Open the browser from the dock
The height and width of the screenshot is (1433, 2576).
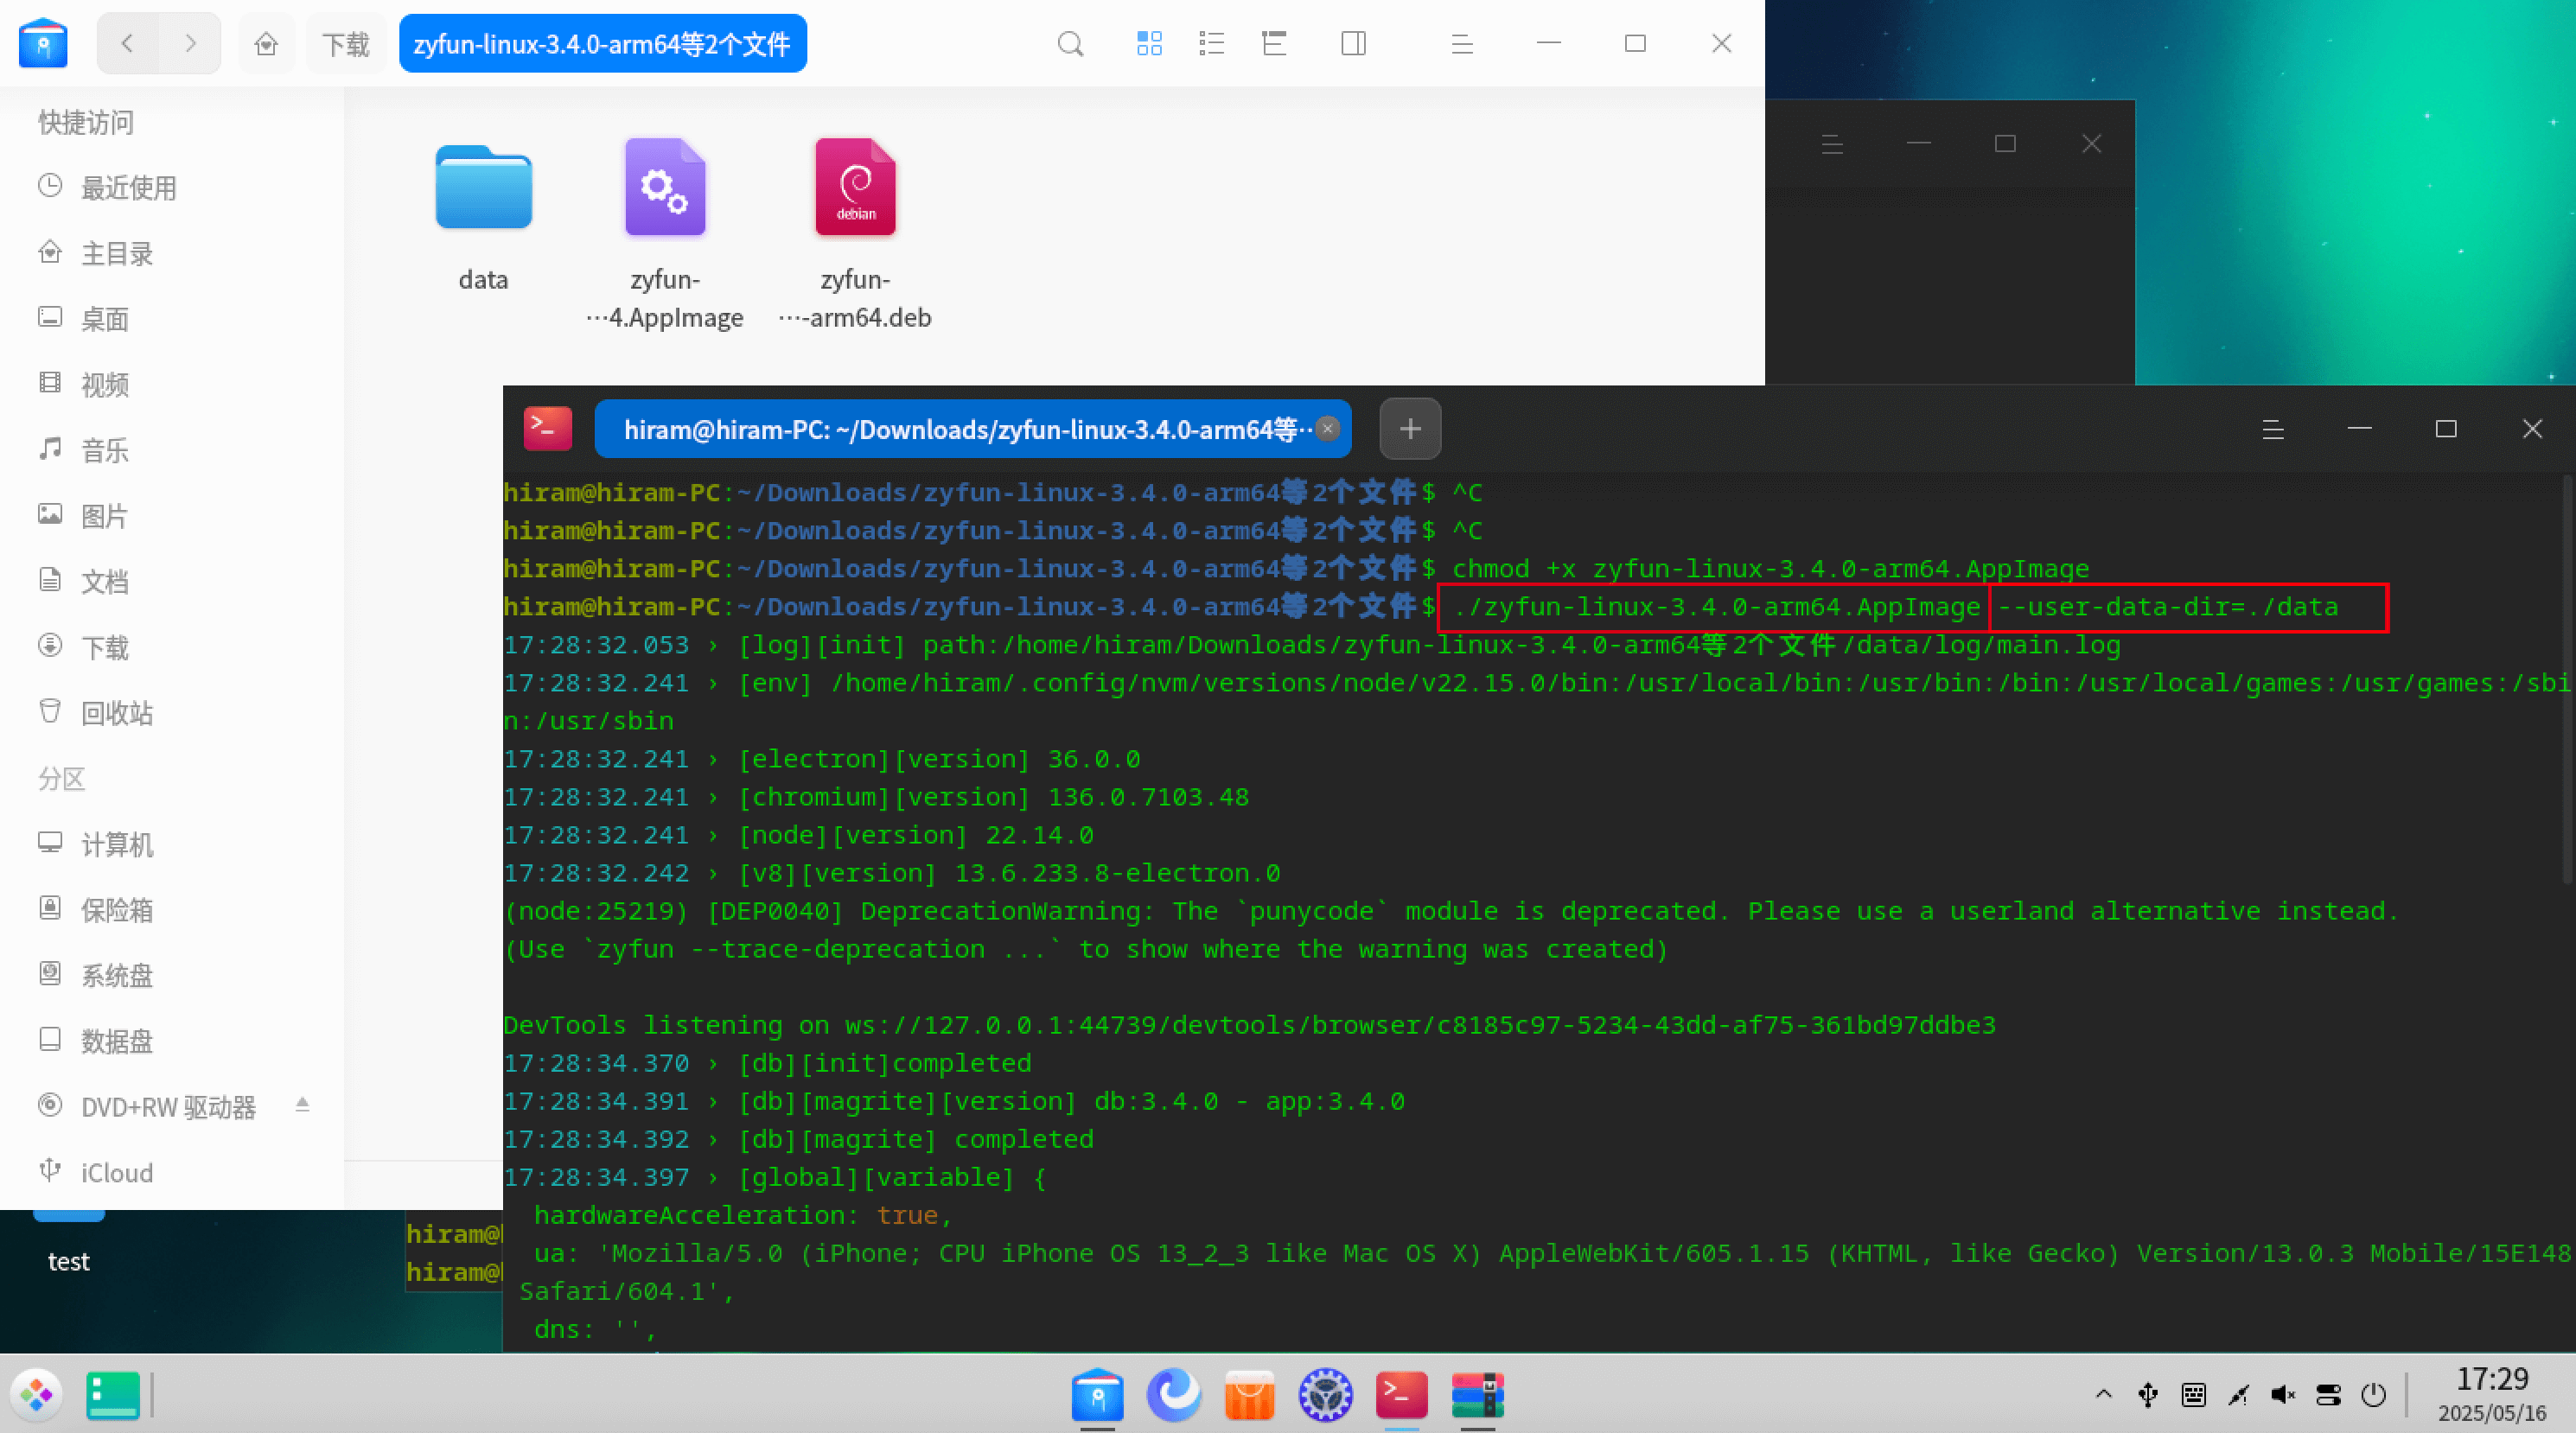point(1173,1395)
